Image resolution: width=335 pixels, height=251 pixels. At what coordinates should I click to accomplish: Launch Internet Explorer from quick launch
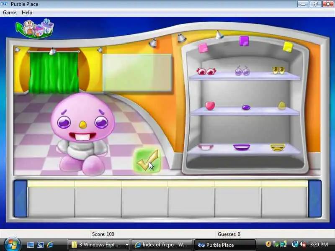(x=50, y=245)
